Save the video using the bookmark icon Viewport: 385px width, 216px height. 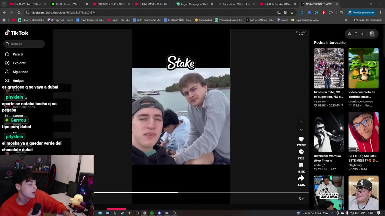click(301, 165)
